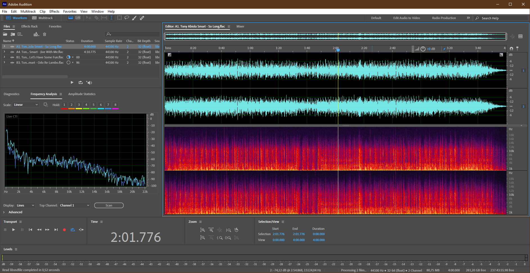
Task: Toggle channel 1 enable button
Action: point(523,70)
